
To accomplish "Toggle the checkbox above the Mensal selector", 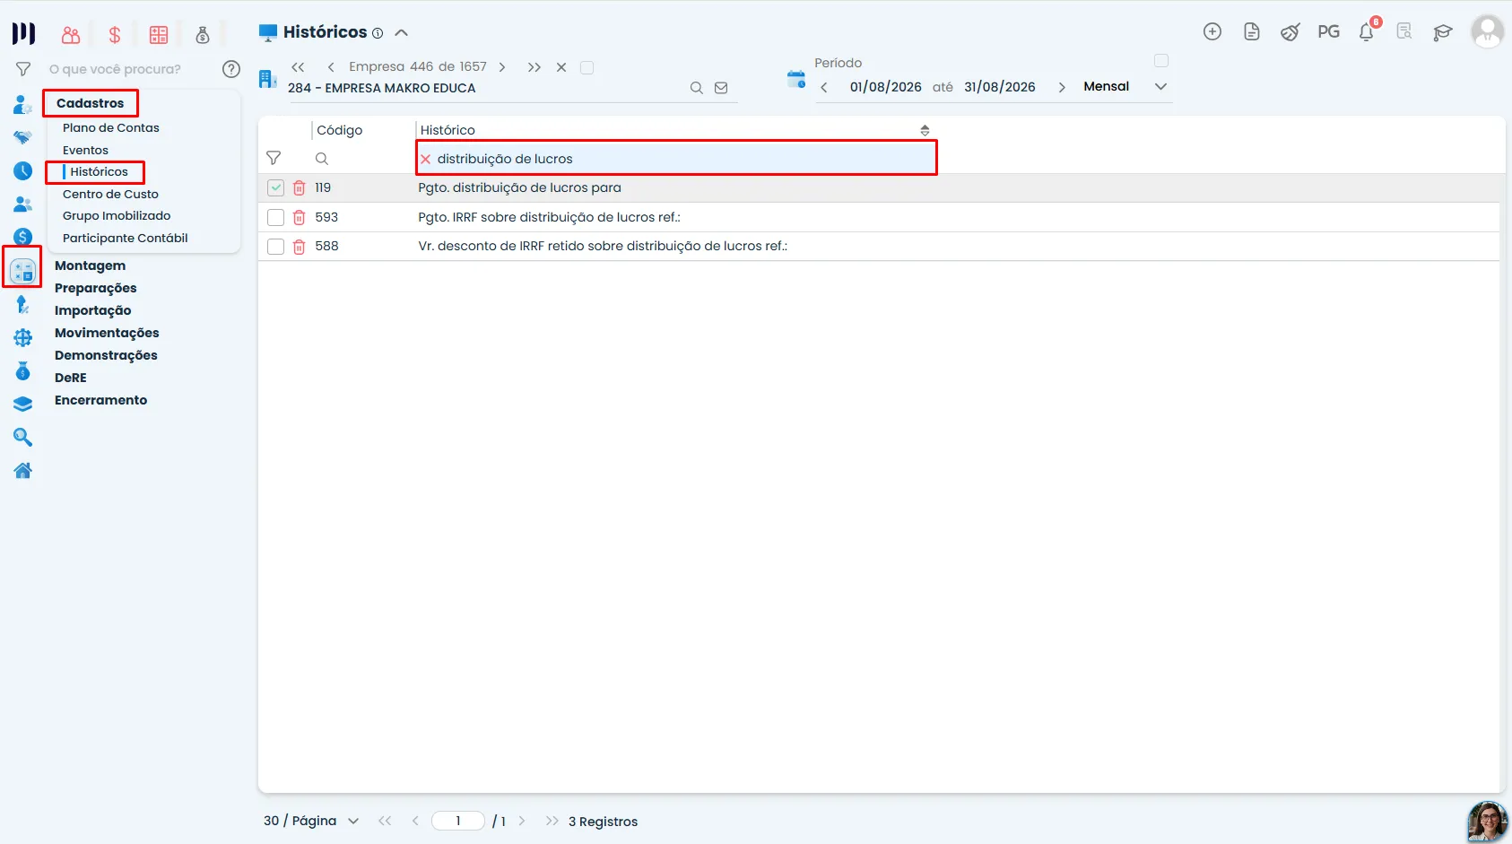I will [1161, 61].
